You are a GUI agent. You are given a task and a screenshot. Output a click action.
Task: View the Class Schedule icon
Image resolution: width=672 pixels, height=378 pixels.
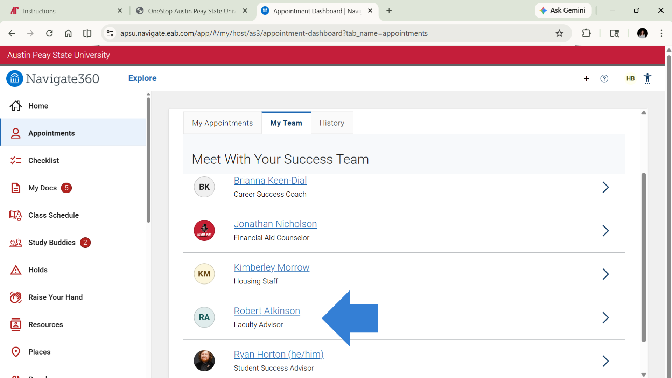tap(15, 215)
